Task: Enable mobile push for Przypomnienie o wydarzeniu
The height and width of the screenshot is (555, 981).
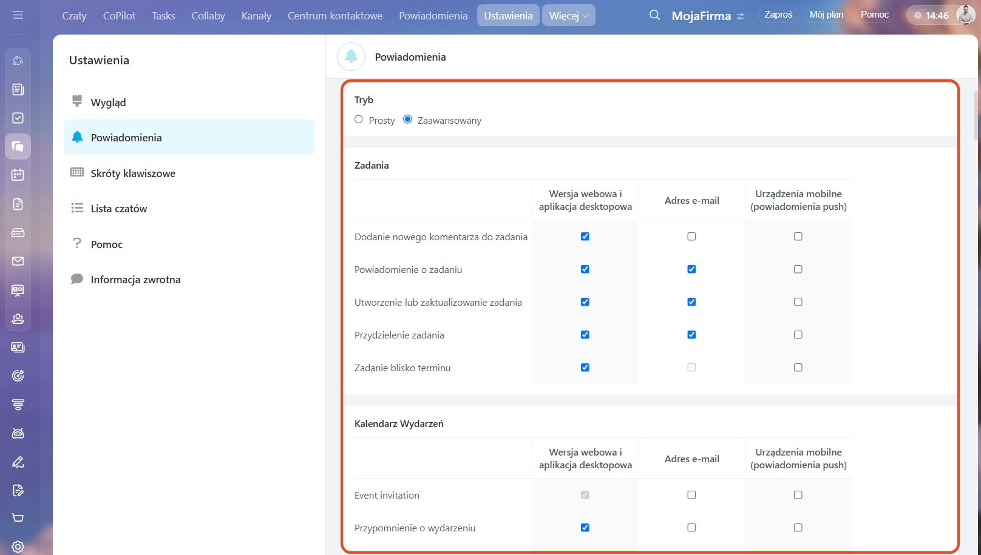Action: click(798, 528)
